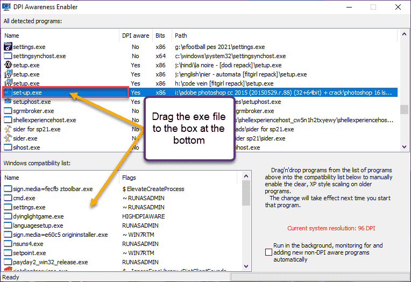411x282 pixels.
Task: Click the efootball pes 2021 settings.exe path
Action: coord(220,47)
